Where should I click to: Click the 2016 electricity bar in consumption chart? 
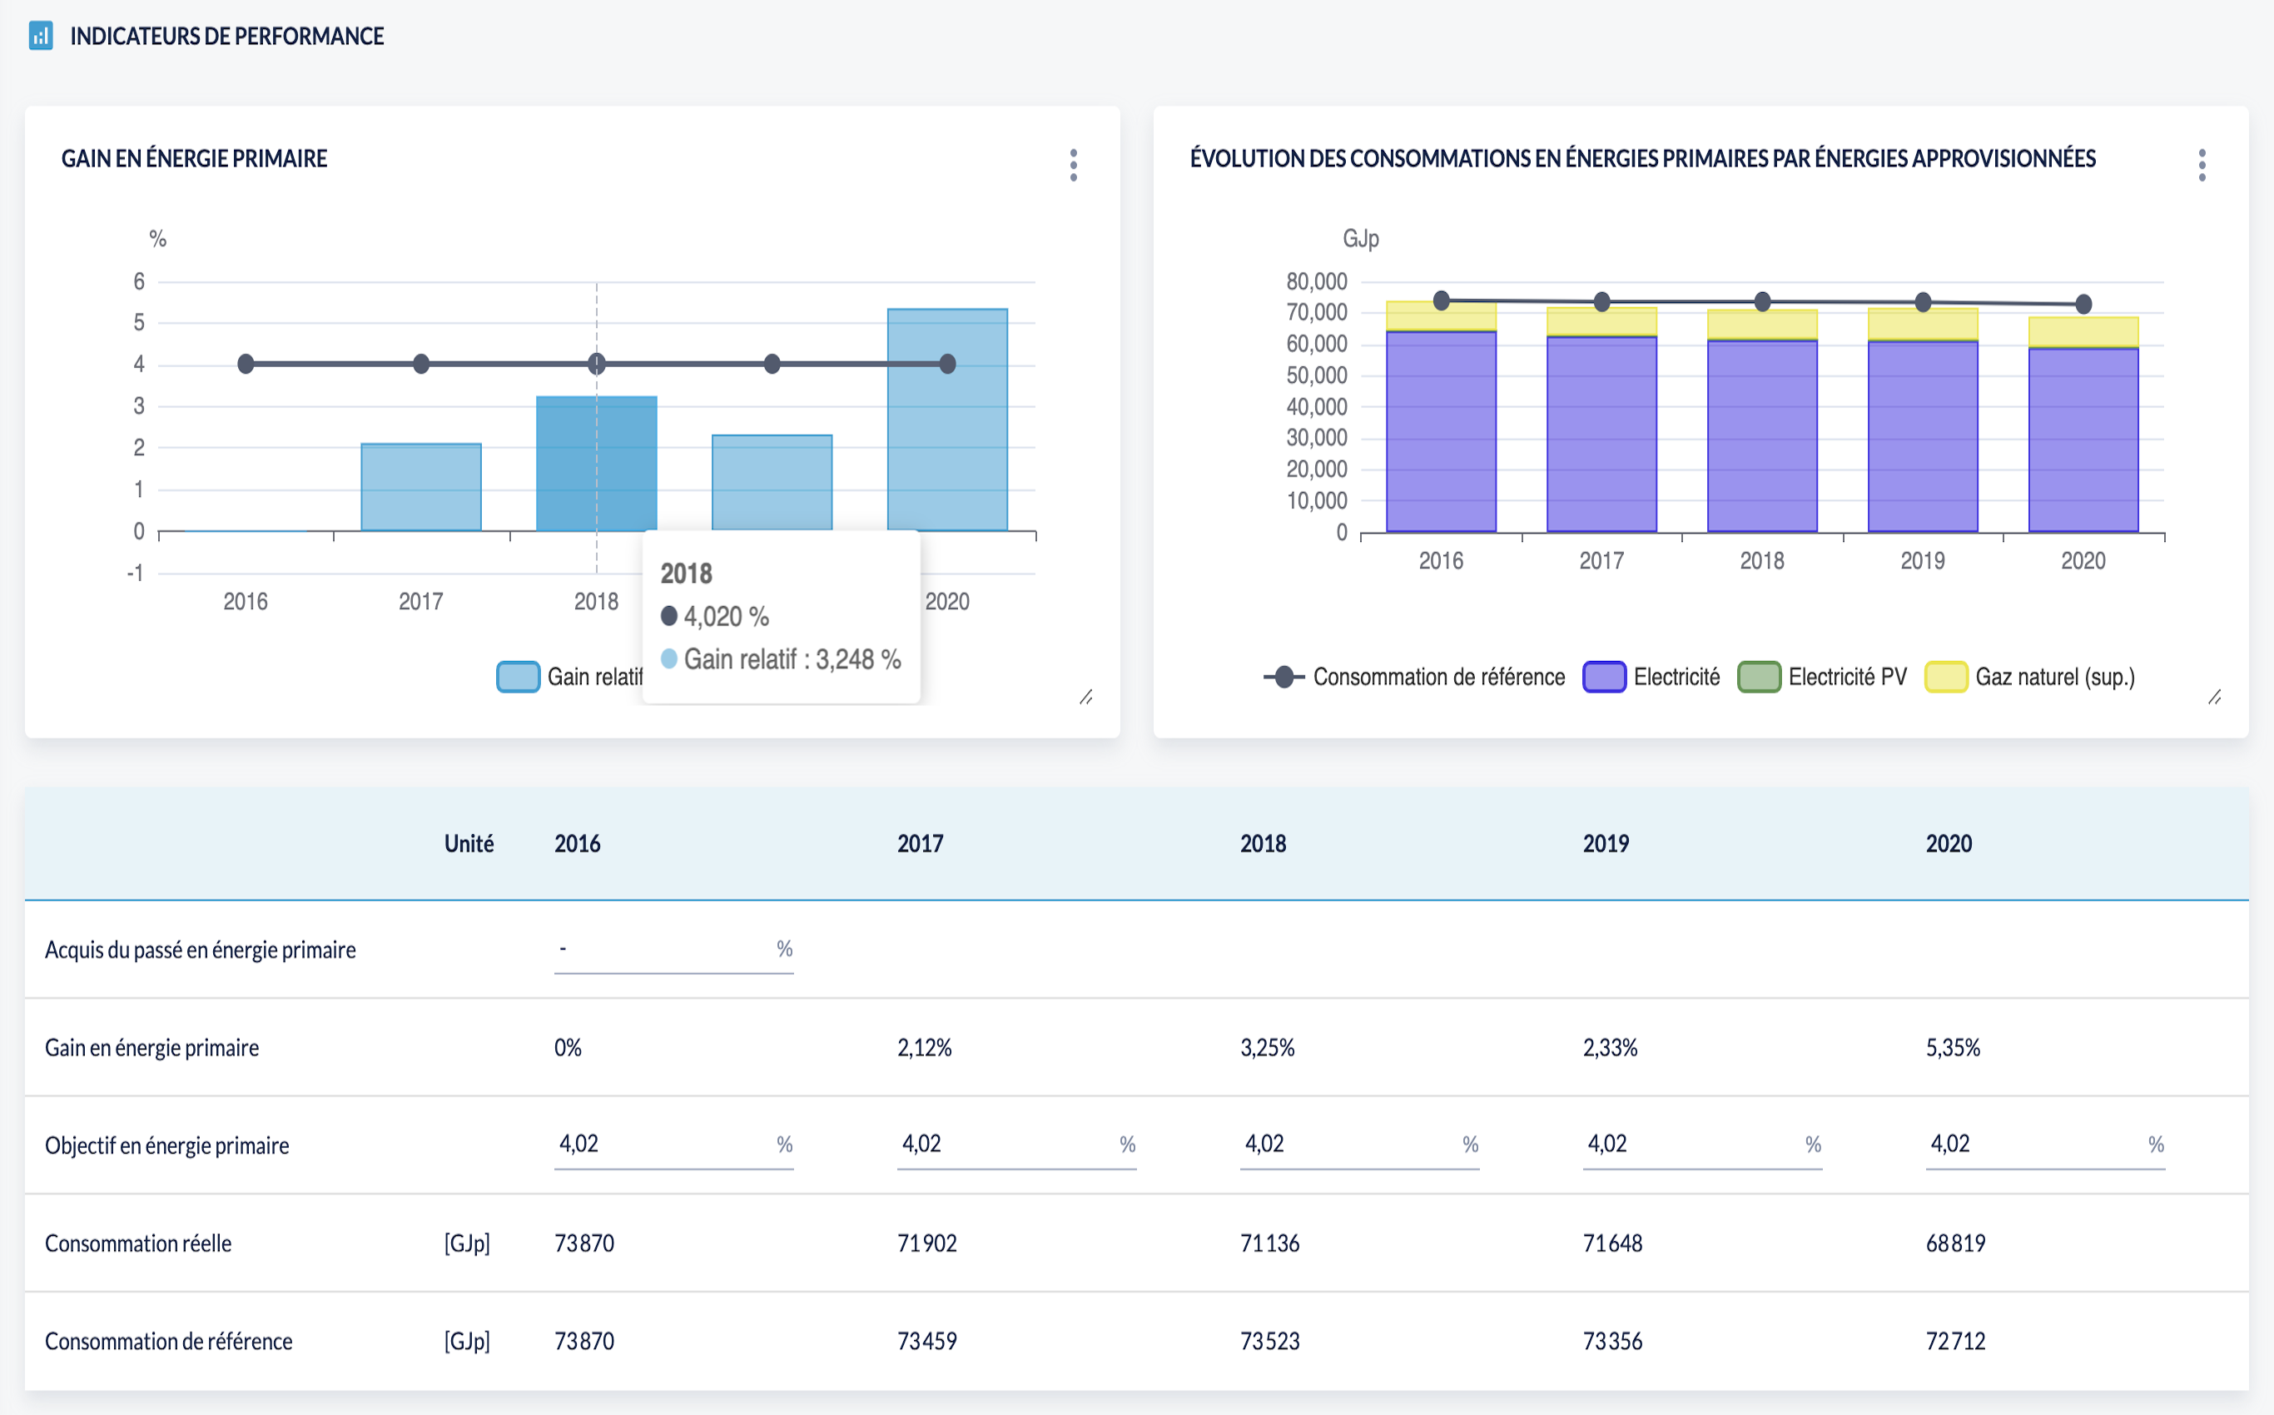1441,431
